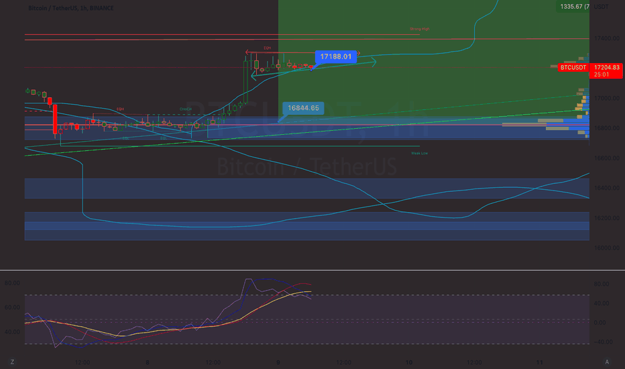Click the 16200.00 price axis value

(607, 218)
